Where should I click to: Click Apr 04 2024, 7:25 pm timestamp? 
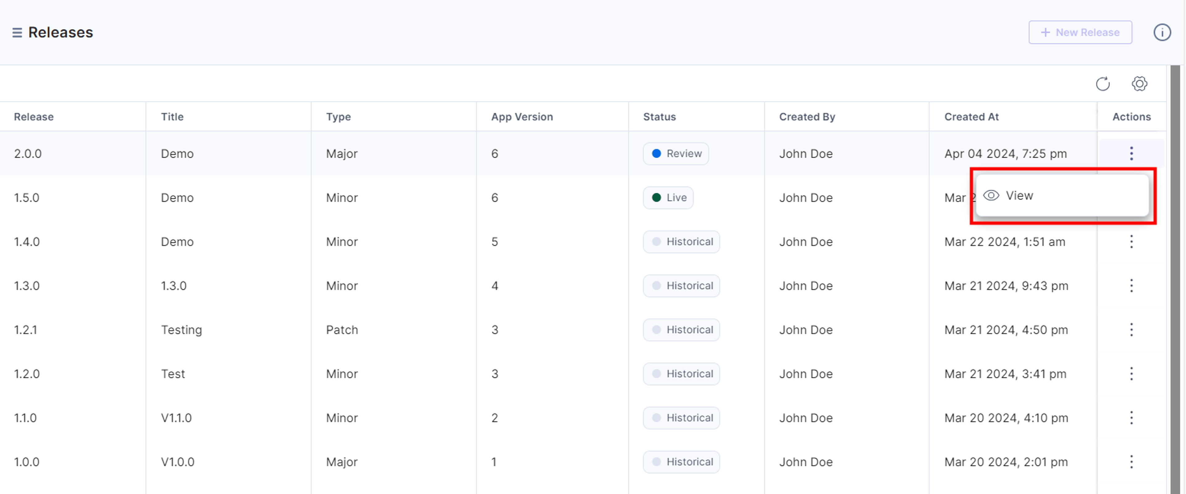pos(1006,154)
